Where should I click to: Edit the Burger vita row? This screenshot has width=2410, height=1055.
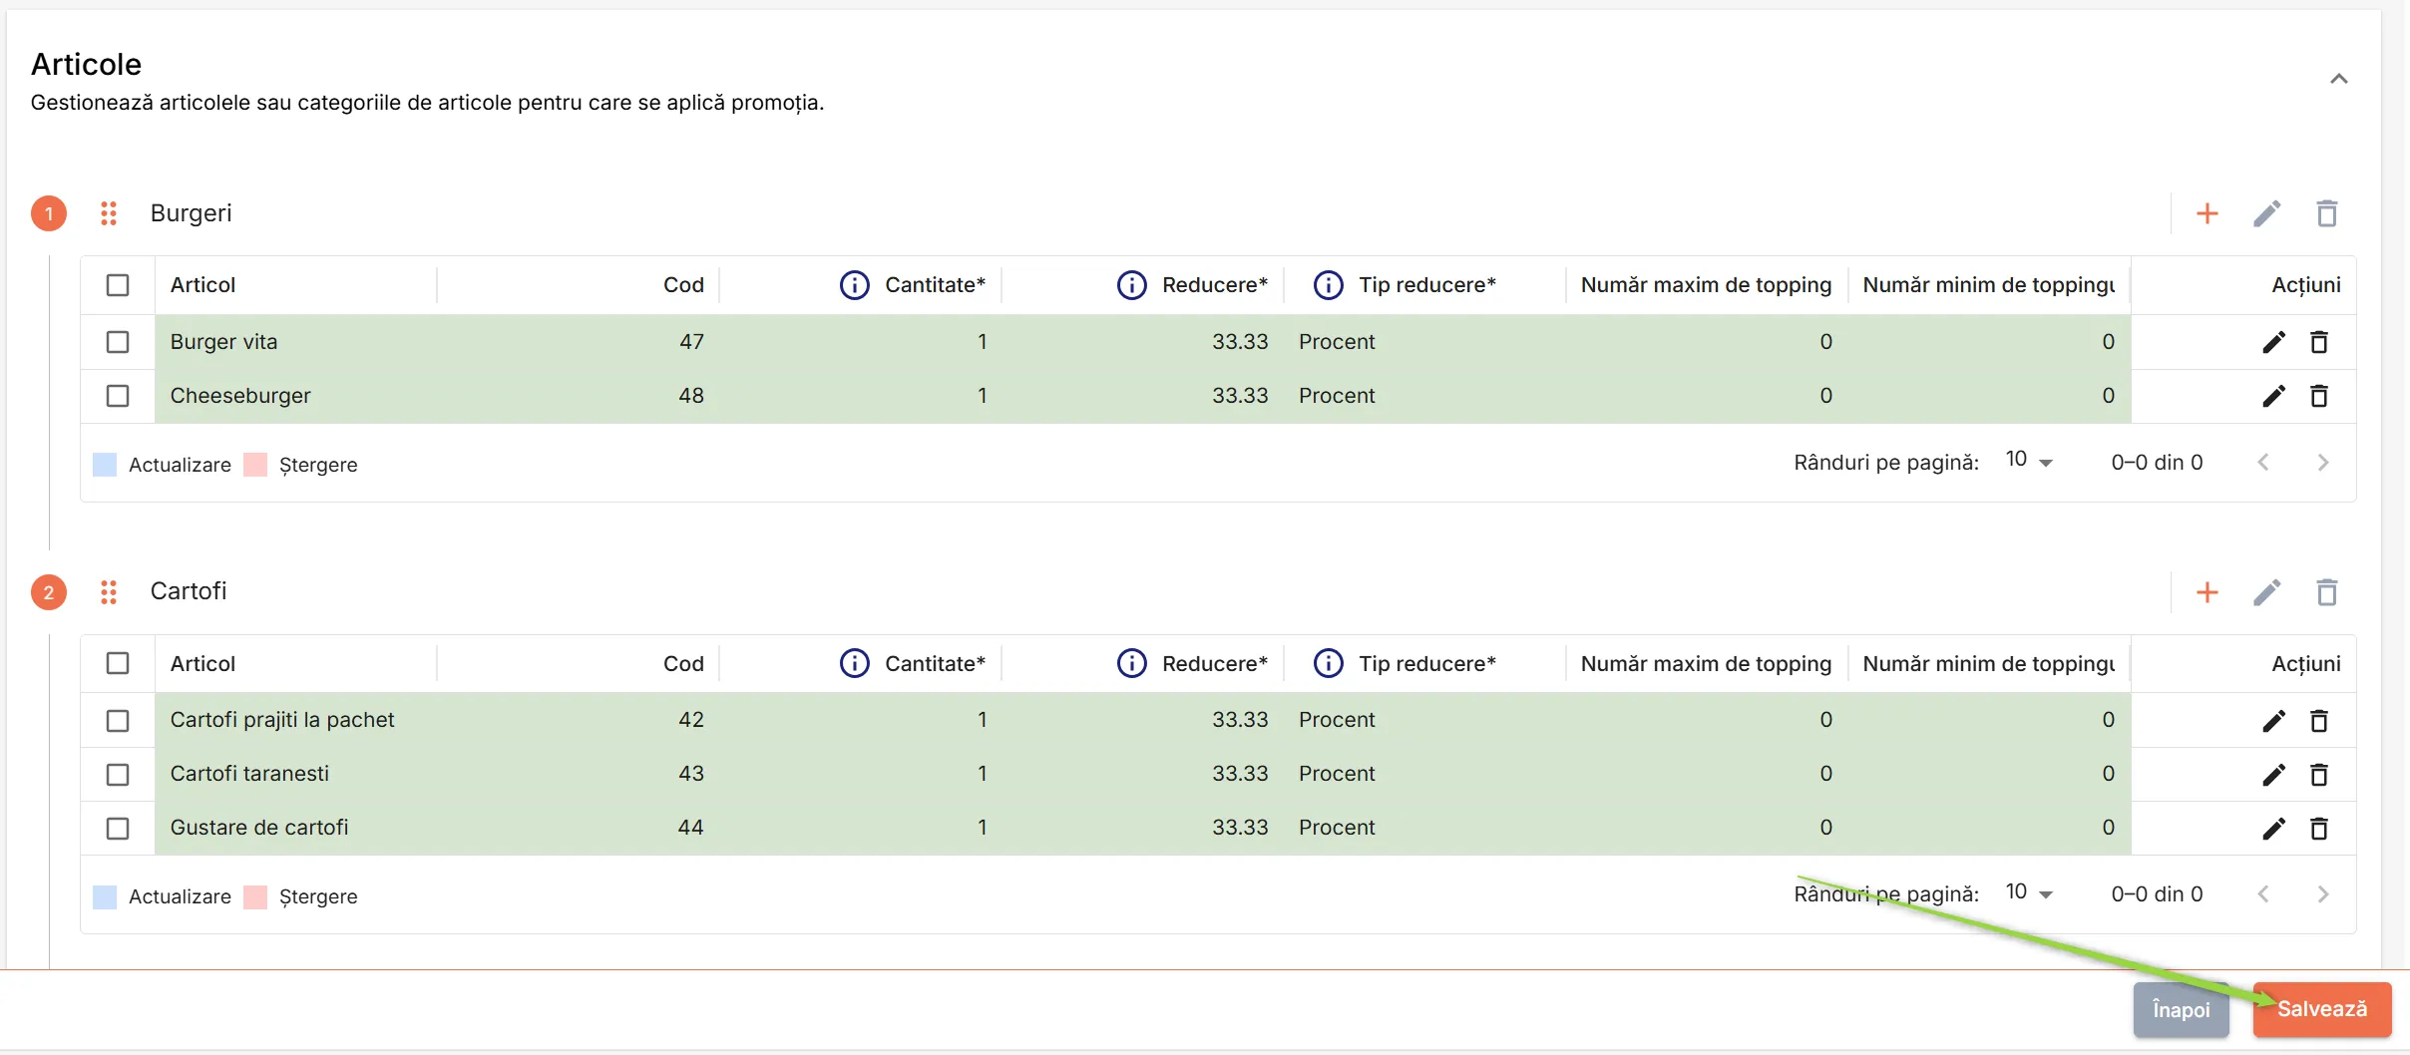pos(2273,342)
